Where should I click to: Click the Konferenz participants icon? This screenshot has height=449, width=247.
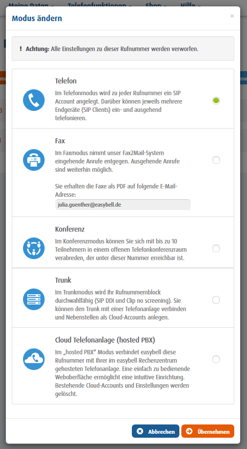point(34,248)
